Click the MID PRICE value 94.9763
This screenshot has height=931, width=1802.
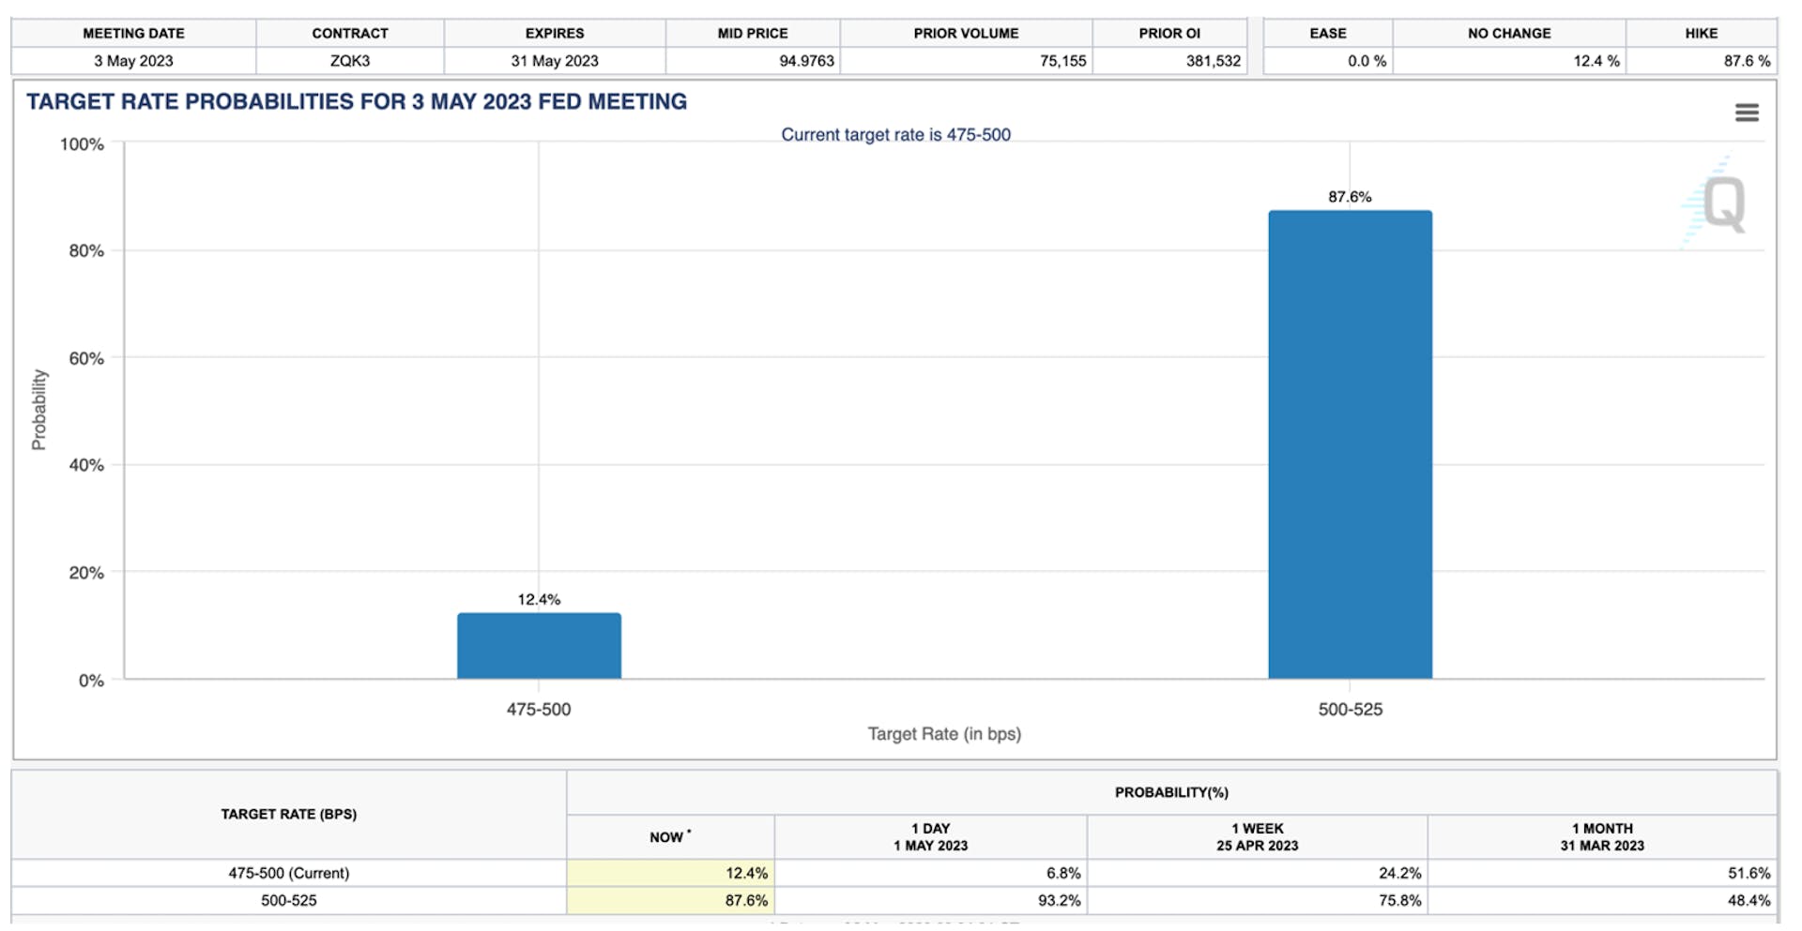(806, 61)
